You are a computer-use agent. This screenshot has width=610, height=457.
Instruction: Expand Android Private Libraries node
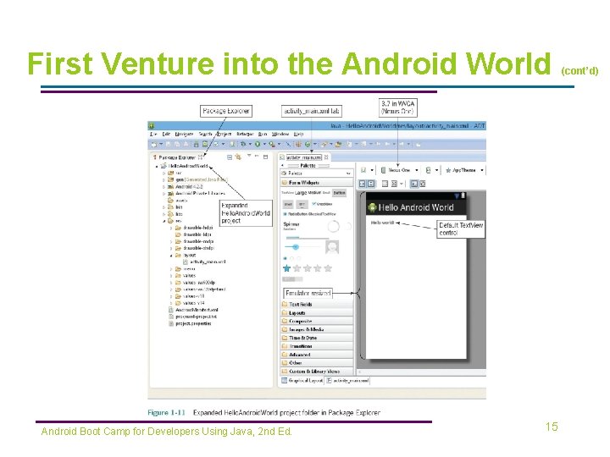[x=164, y=194]
